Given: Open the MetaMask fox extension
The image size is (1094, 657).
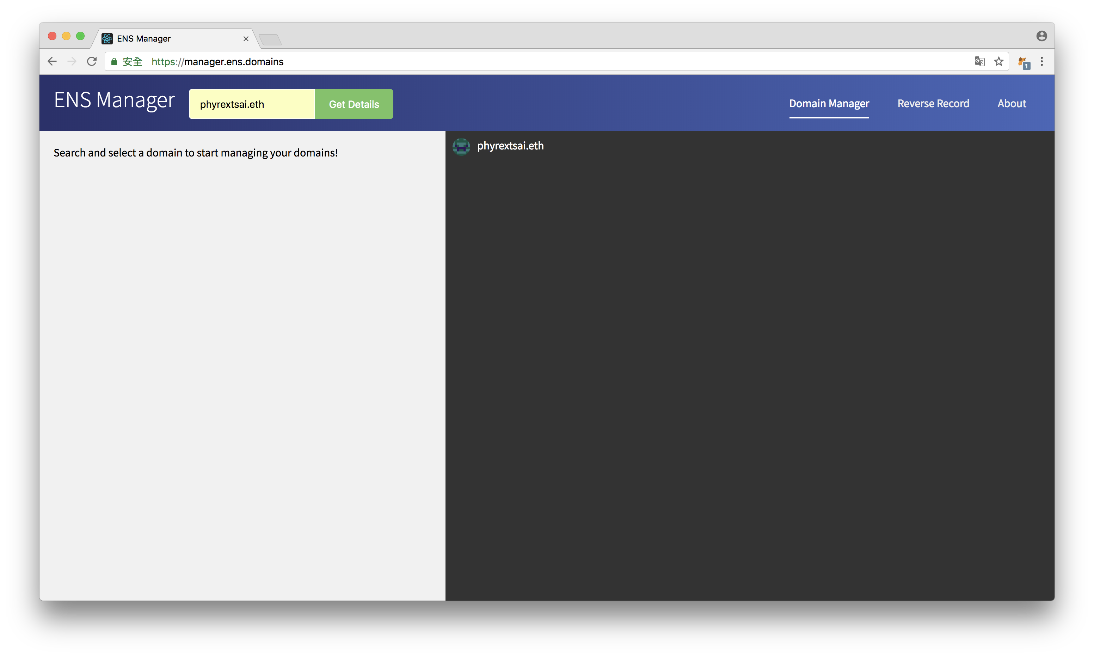Looking at the screenshot, I should pyautogui.click(x=1023, y=62).
